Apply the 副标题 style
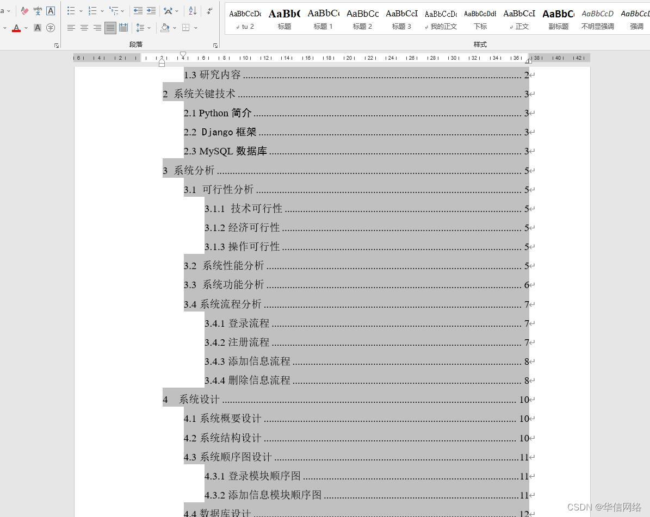This screenshot has width=650, height=517. click(558, 18)
